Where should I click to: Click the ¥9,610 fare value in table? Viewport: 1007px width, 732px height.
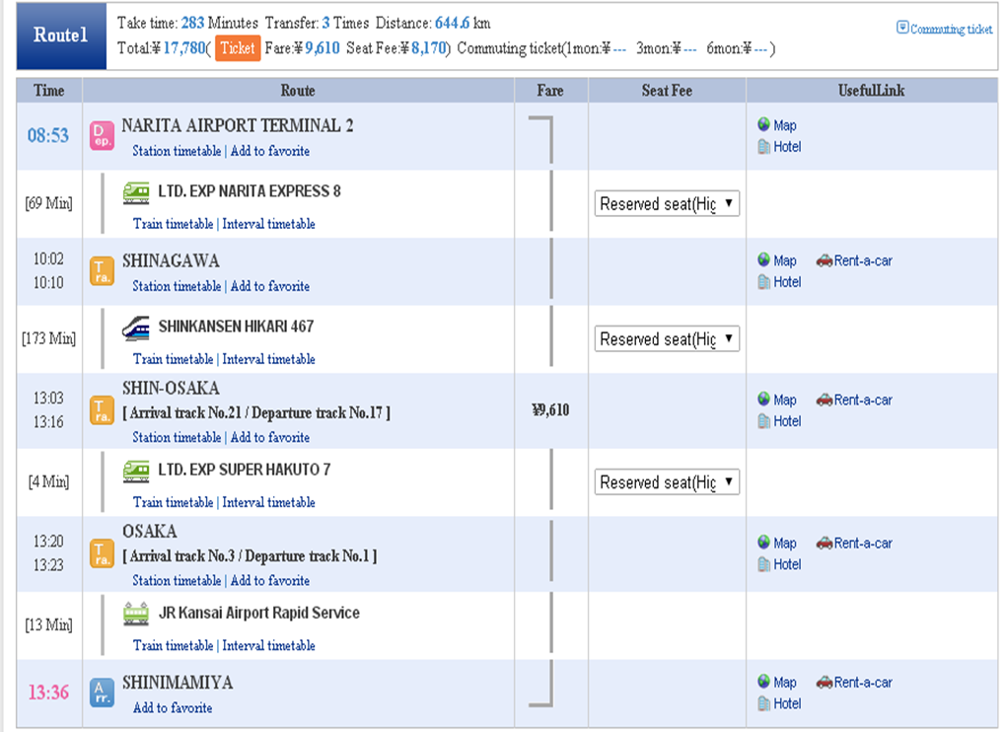coord(550,410)
